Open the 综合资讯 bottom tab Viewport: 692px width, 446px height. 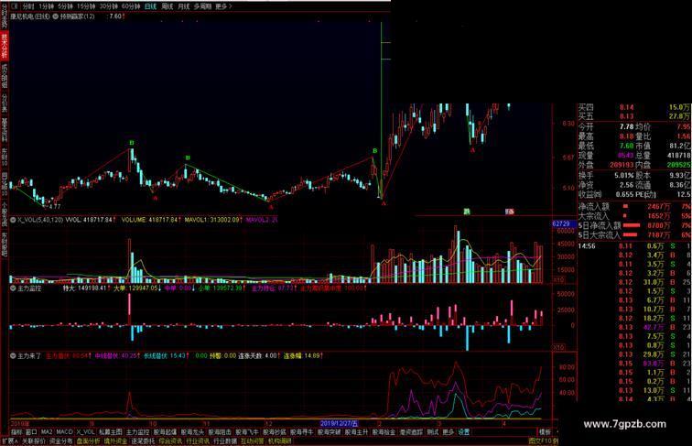click(170, 441)
